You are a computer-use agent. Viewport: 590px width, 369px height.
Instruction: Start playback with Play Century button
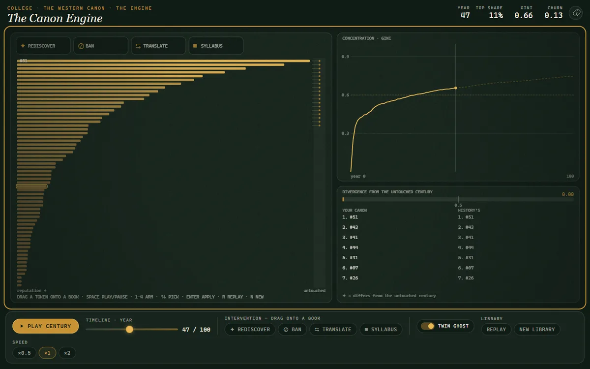click(x=45, y=326)
